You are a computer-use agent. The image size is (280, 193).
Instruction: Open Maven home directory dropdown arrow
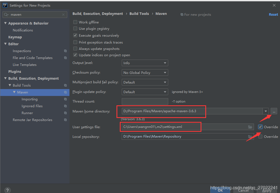click(x=266, y=111)
